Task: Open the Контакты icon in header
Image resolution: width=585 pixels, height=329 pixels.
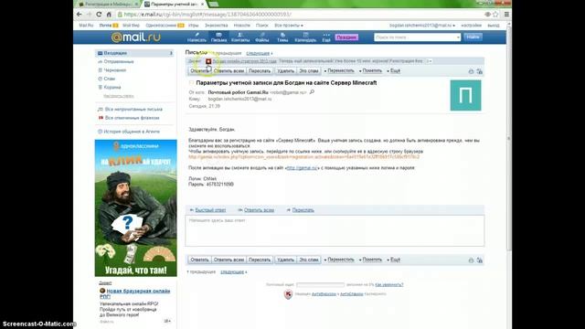Action: tap(240, 37)
